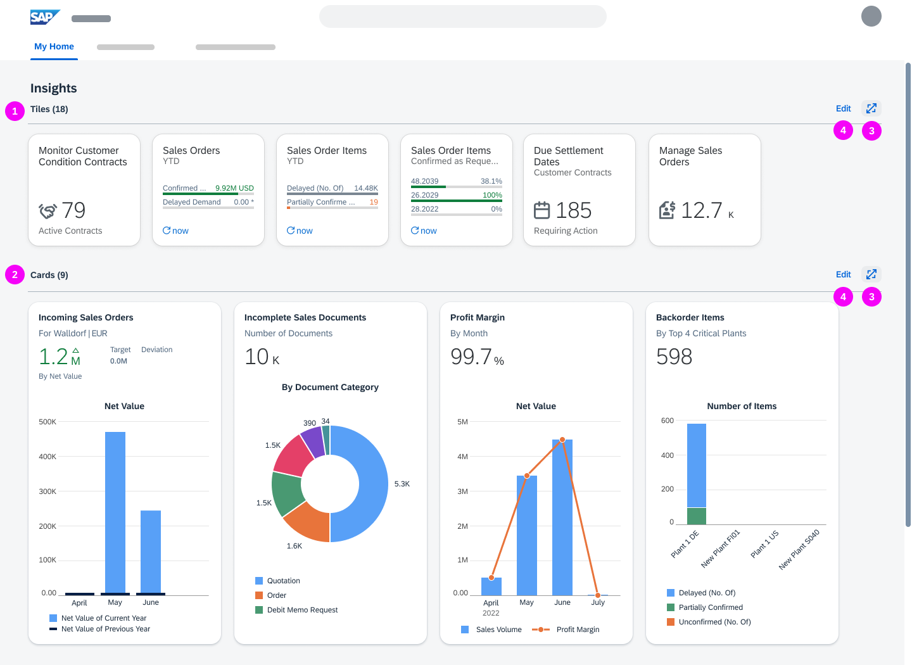Image resolution: width=912 pixels, height=665 pixels.
Task: Click the May profit margin line point
Action: (x=527, y=476)
